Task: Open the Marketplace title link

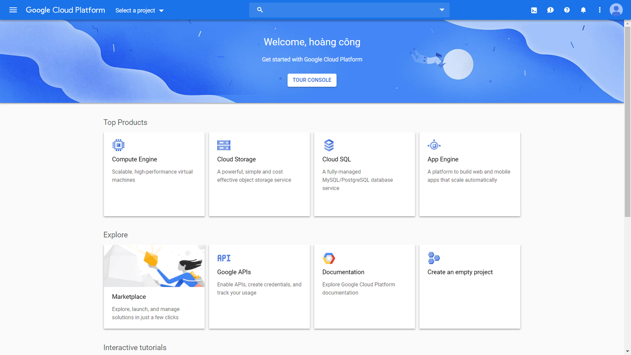Action: (129, 296)
